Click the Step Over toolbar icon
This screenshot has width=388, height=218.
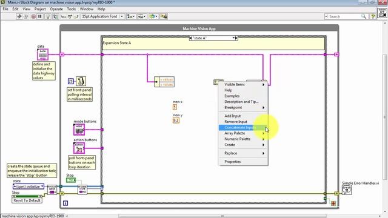[x=70, y=16]
